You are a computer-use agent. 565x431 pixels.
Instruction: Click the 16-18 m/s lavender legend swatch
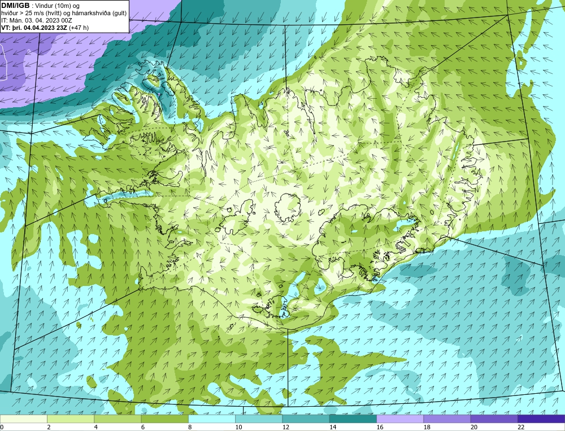pos(400,419)
